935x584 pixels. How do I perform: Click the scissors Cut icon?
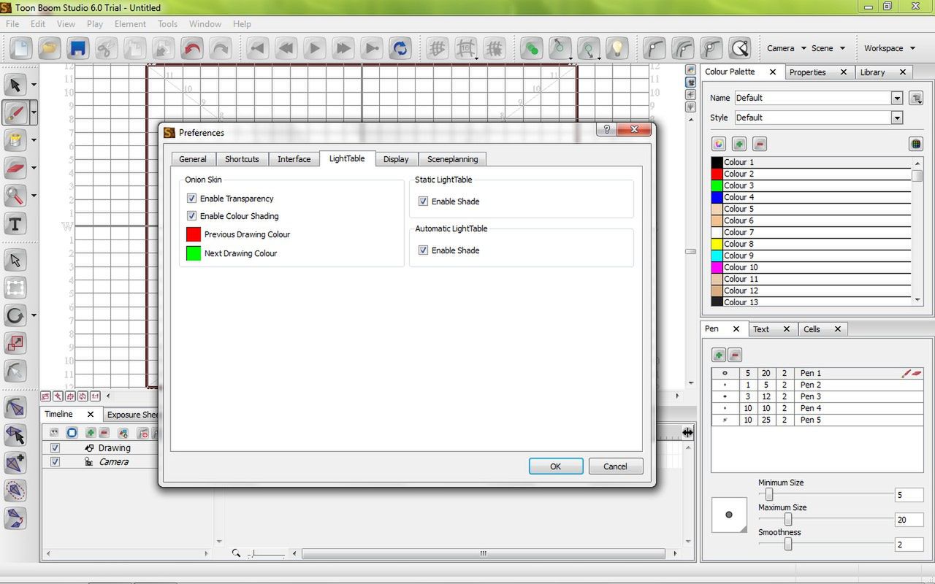(107, 48)
